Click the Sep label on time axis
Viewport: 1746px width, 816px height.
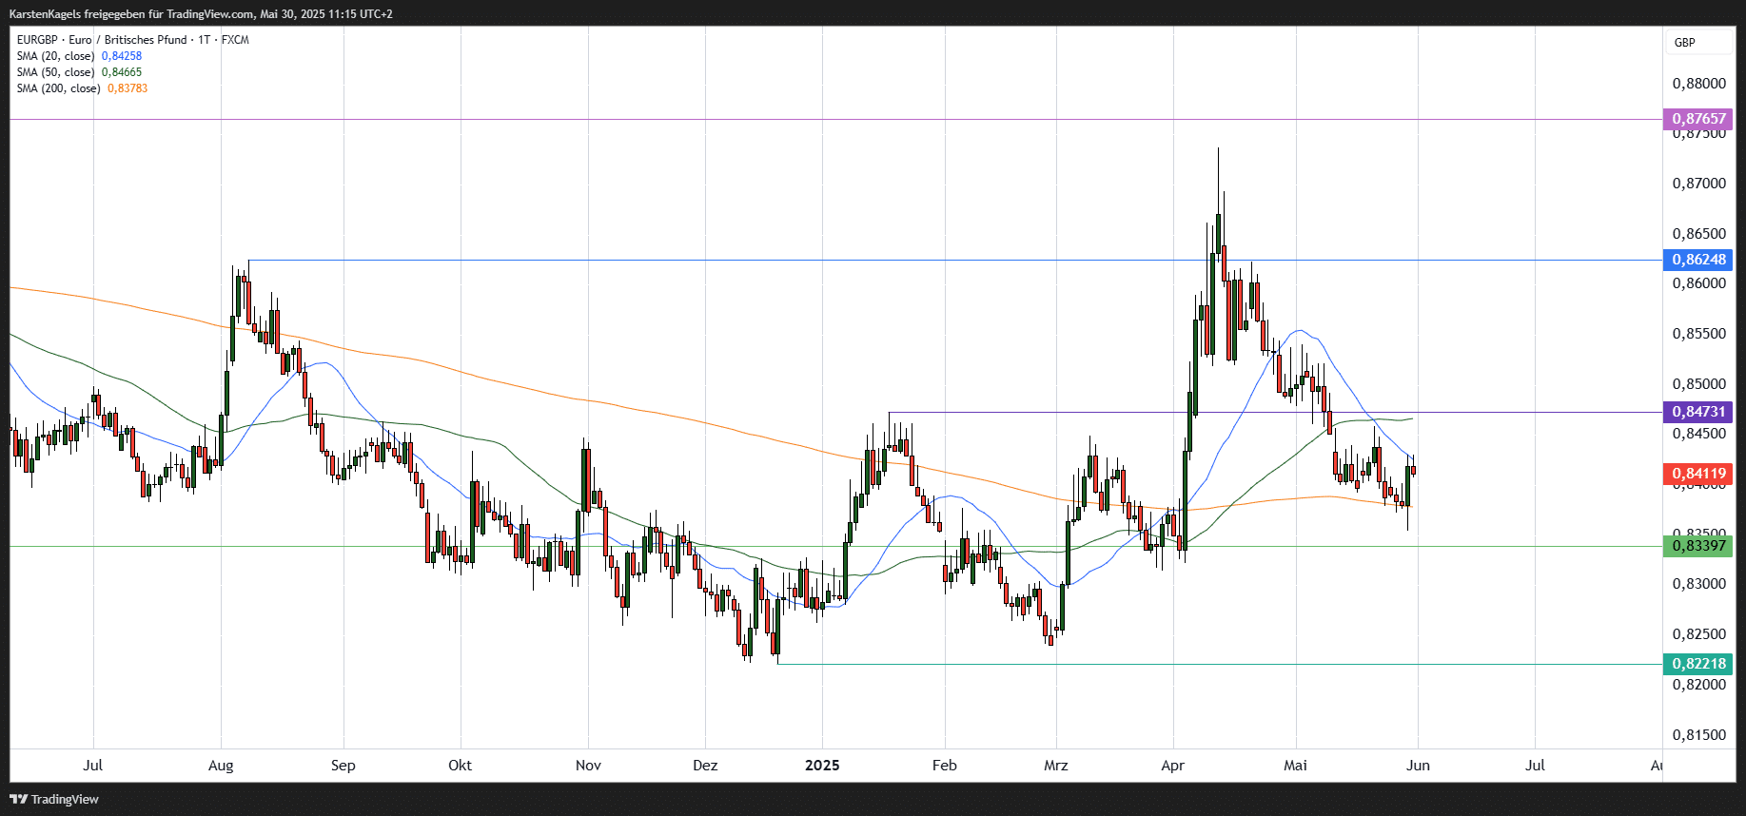point(343,766)
